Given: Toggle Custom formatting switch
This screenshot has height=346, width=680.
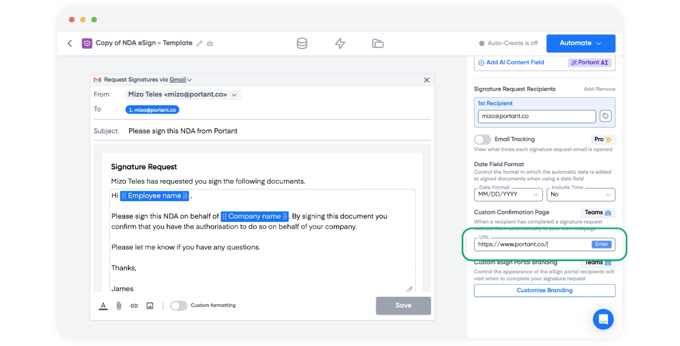Looking at the screenshot, I should click(178, 306).
